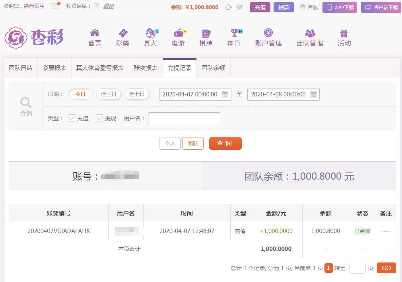Open the 棋牌 card games section
The height and width of the screenshot is (282, 402).
point(206,38)
